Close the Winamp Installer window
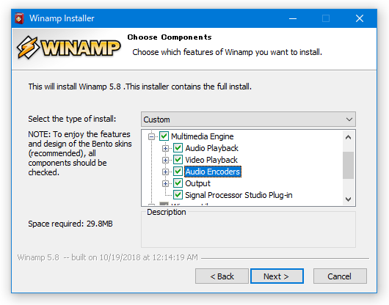Image resolution: width=389 pixels, height=305 pixels. (360, 18)
